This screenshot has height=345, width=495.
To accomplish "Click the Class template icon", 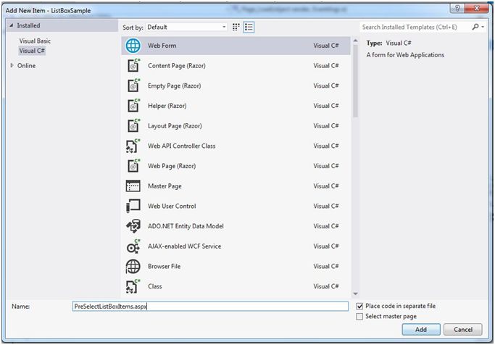I will click(133, 286).
